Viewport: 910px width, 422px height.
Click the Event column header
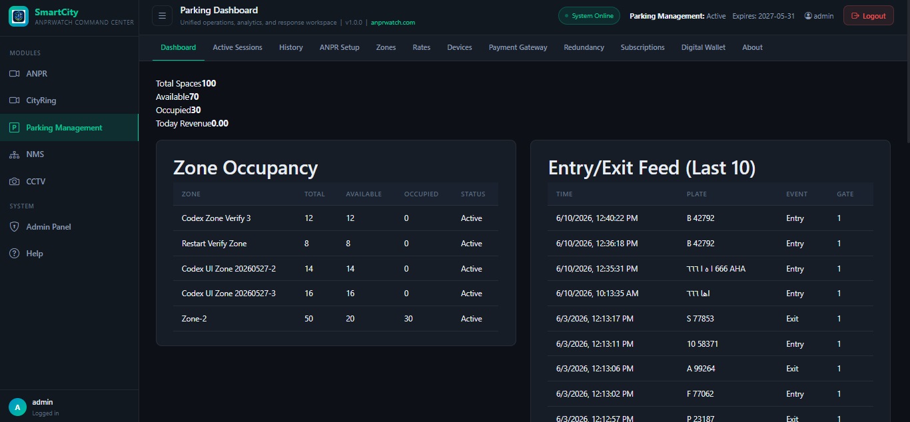tap(797, 194)
